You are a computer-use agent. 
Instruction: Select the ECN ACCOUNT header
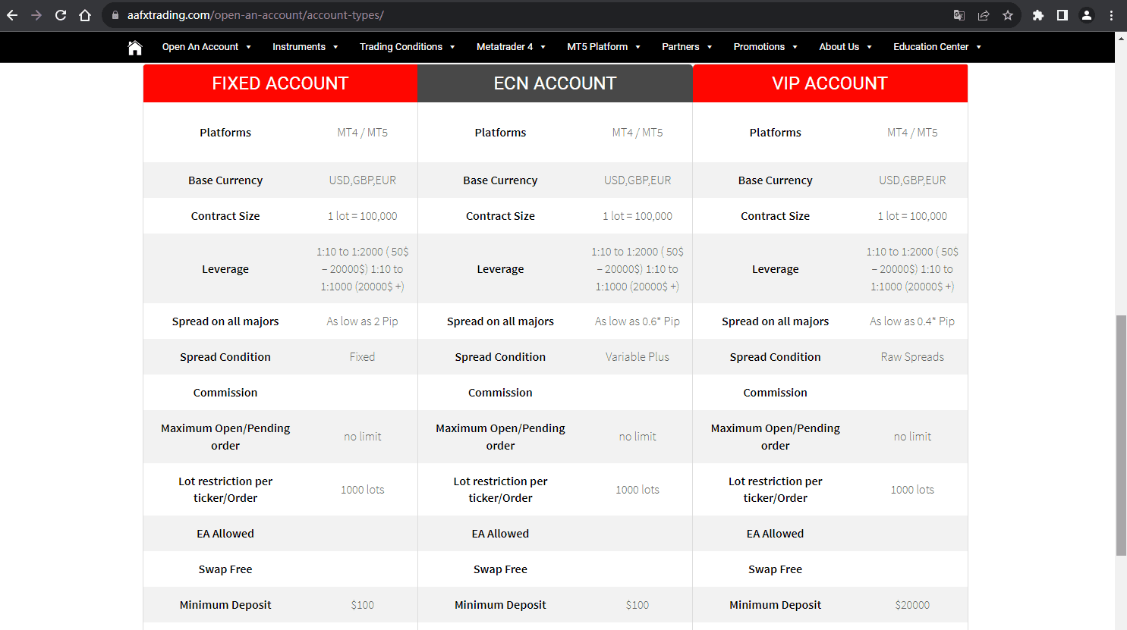555,83
